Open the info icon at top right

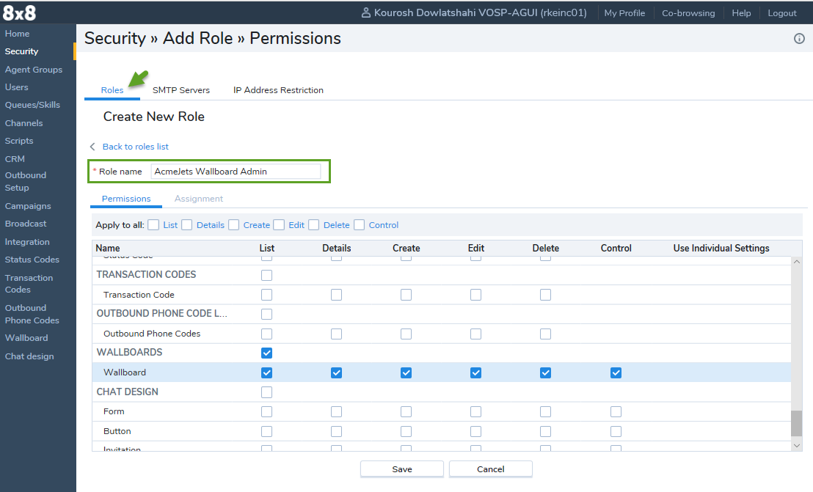tap(799, 38)
